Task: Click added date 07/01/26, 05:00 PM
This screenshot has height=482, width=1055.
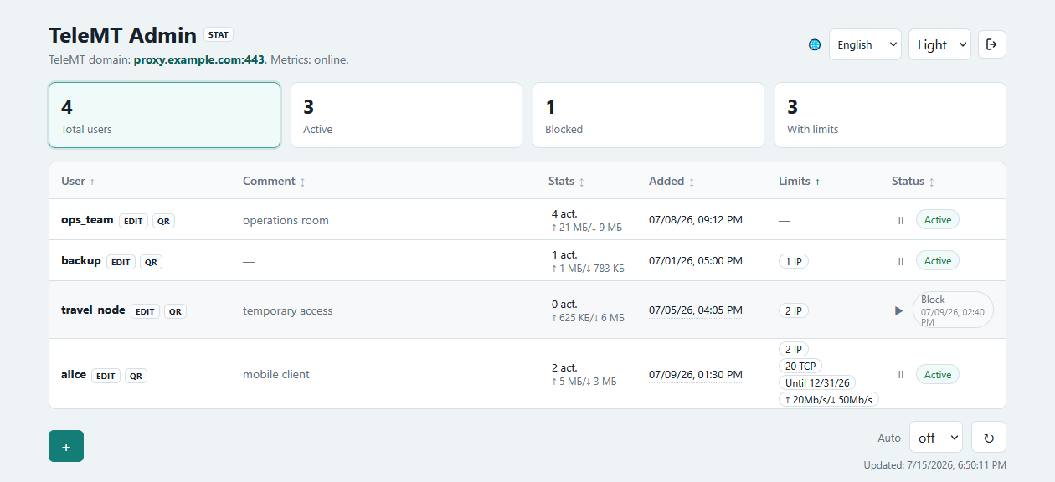Action: pyautogui.click(x=696, y=261)
